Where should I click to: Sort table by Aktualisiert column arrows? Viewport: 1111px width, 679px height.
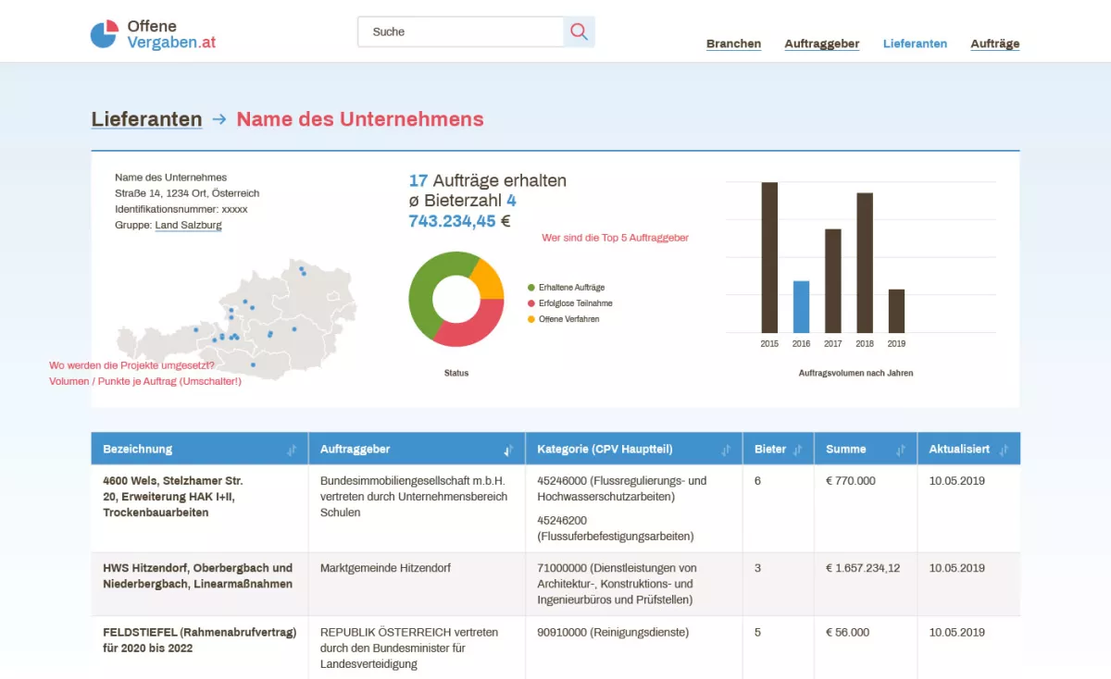[1004, 450]
